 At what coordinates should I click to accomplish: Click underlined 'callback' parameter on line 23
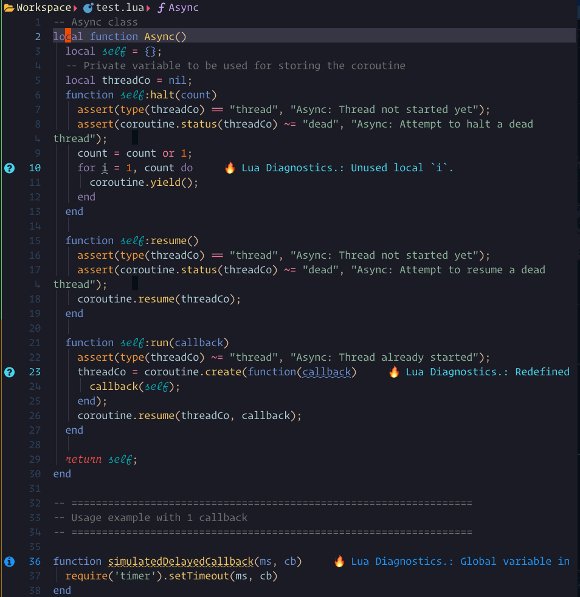pos(326,372)
